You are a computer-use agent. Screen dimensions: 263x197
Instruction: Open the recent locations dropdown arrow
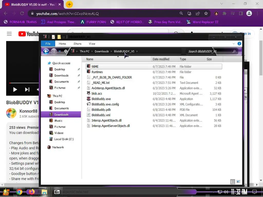click(x=60, y=51)
